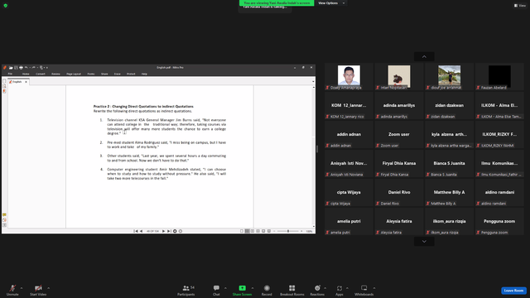Click the zoom in plus button
This screenshot has width=530, height=298.
[x=301, y=231]
